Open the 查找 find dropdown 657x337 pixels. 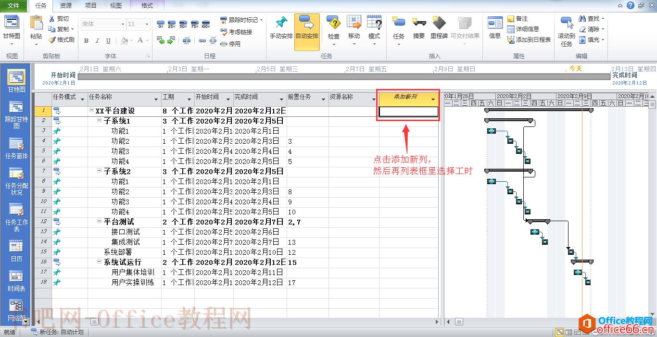click(591, 19)
